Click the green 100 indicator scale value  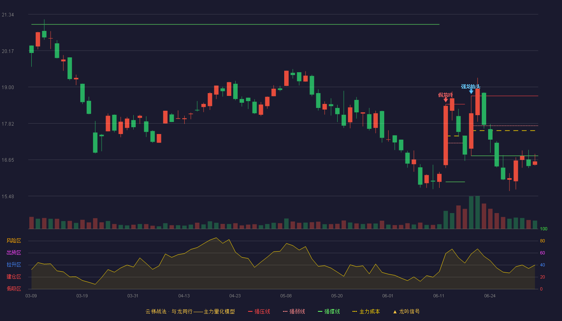[x=544, y=229]
